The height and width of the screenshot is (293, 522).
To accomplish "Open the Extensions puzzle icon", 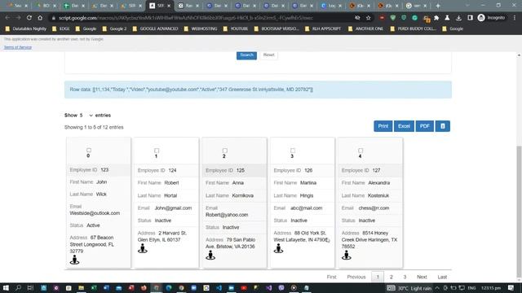I will pyautogui.click(x=436, y=18).
